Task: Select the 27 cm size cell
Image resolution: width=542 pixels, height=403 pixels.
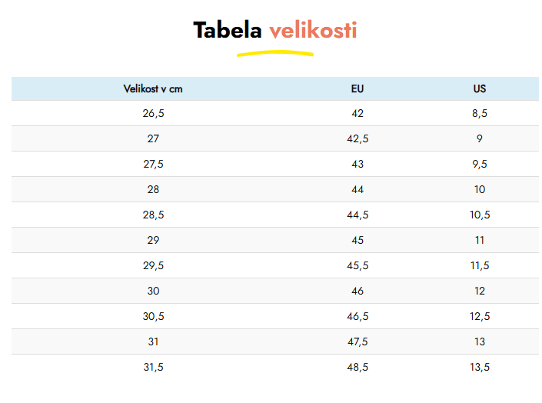Action: pos(153,138)
